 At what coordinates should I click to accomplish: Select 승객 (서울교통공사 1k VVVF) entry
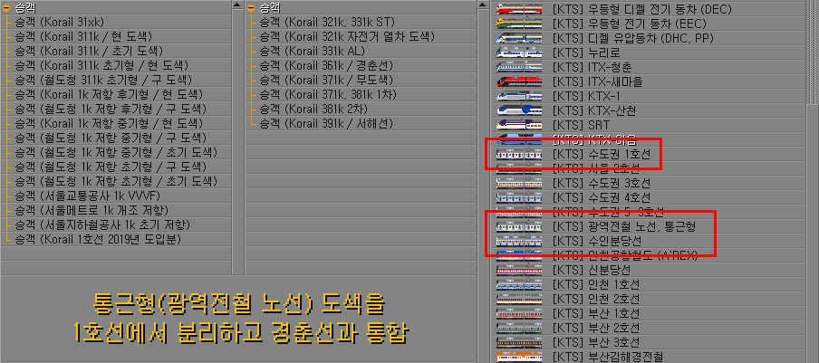pos(87,196)
